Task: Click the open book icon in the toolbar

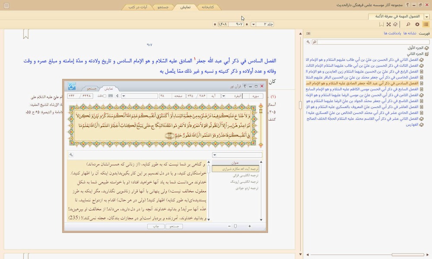Action: [x=395, y=25]
